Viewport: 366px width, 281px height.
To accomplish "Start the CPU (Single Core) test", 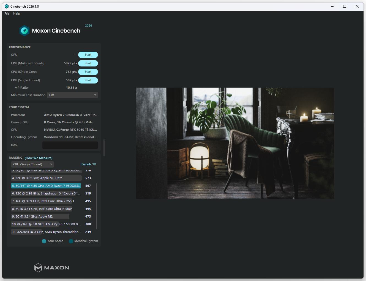I will click(88, 72).
